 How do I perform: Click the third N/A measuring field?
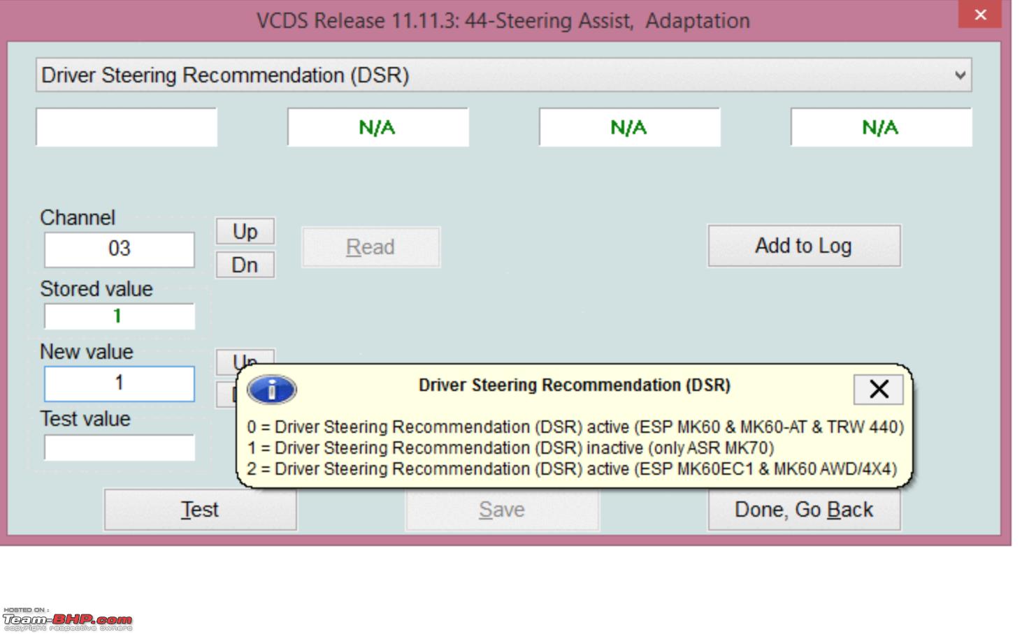click(x=629, y=127)
